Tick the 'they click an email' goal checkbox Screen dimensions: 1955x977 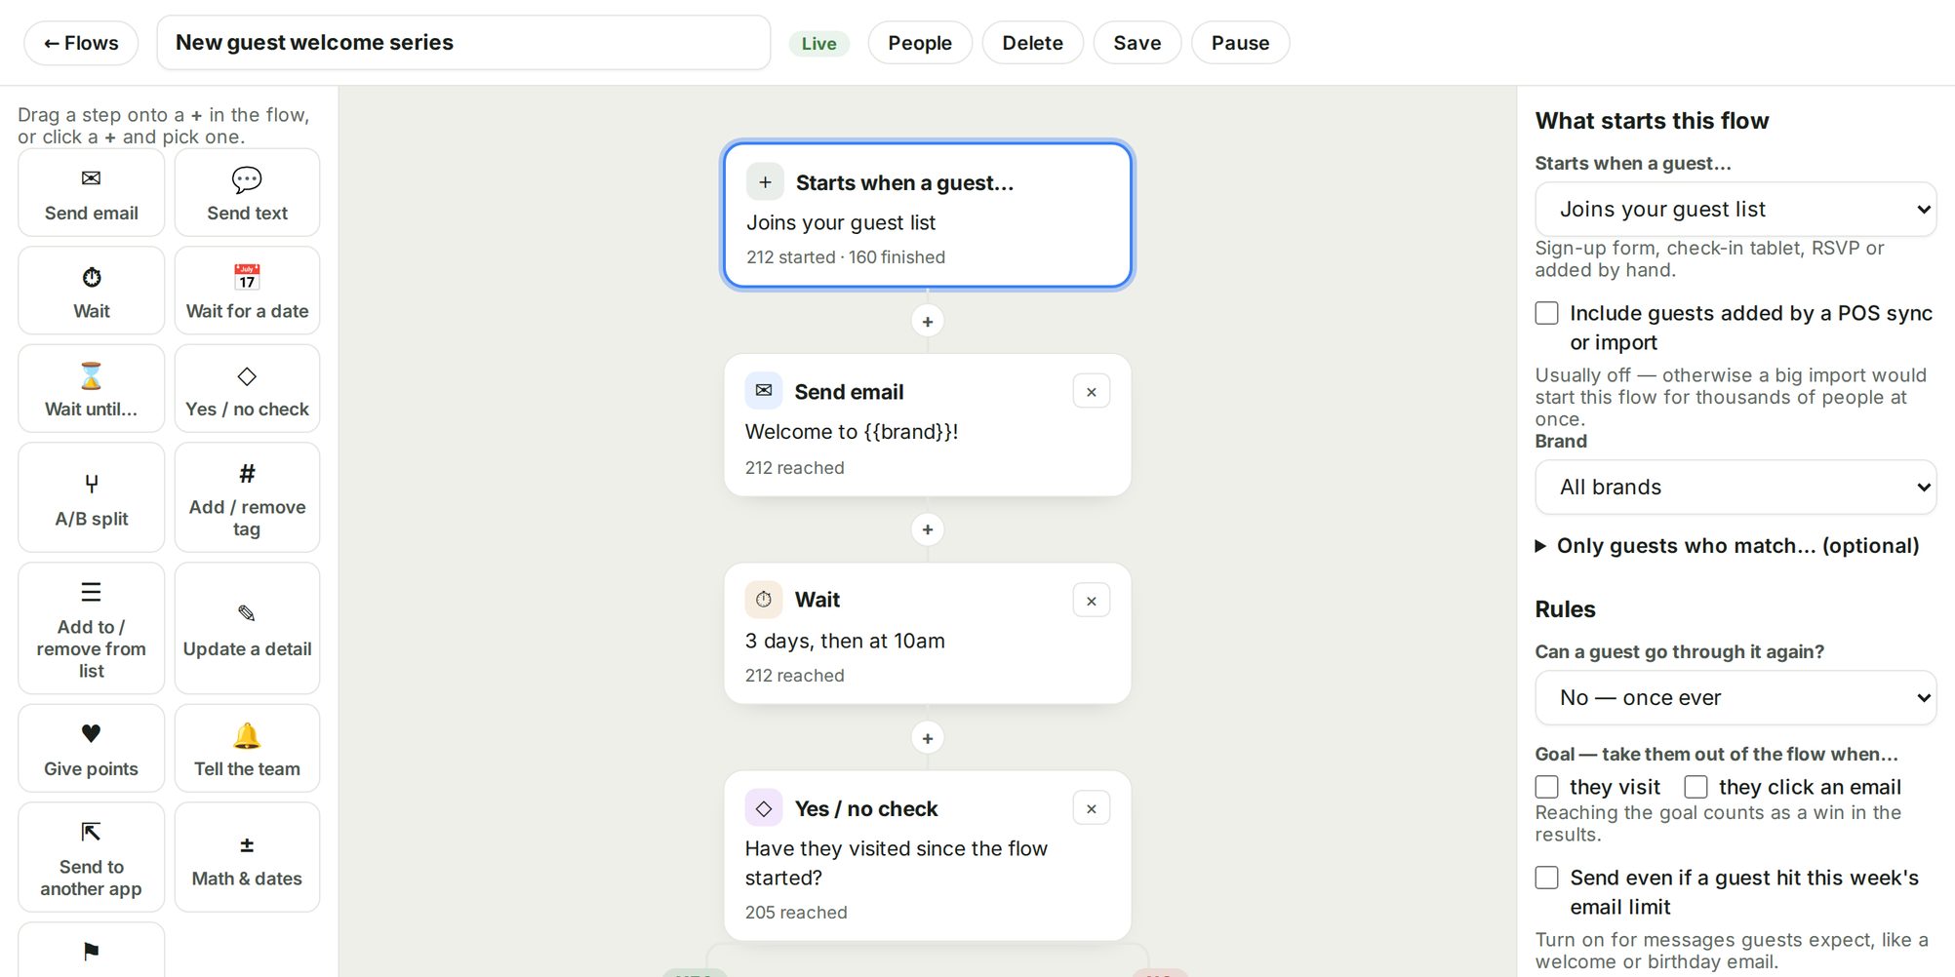[x=1696, y=787]
